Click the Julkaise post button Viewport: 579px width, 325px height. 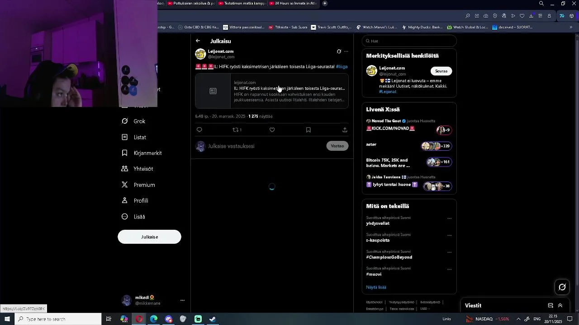tap(149, 237)
